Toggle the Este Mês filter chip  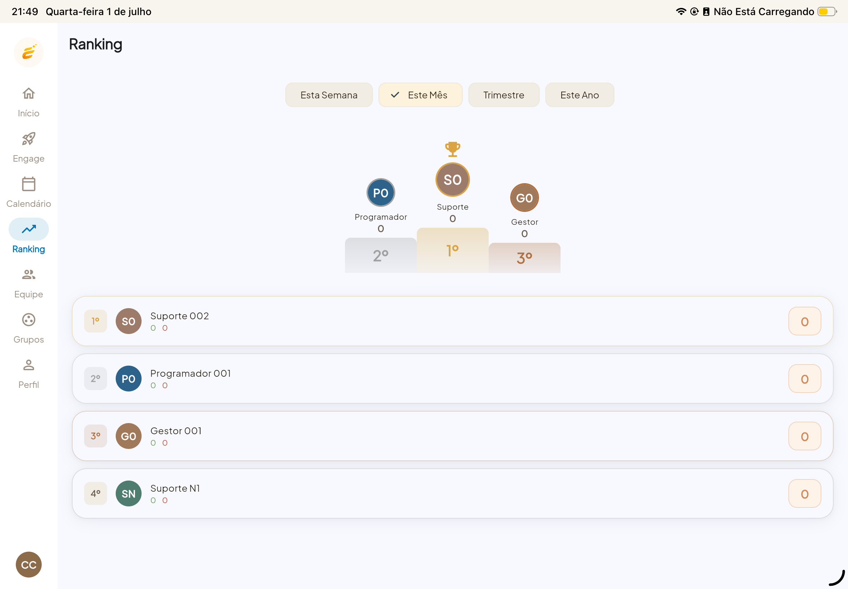[x=420, y=95]
